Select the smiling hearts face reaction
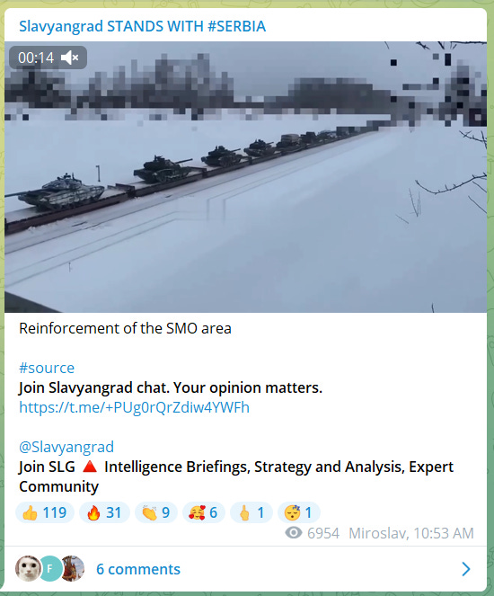494x596 pixels. click(x=204, y=512)
